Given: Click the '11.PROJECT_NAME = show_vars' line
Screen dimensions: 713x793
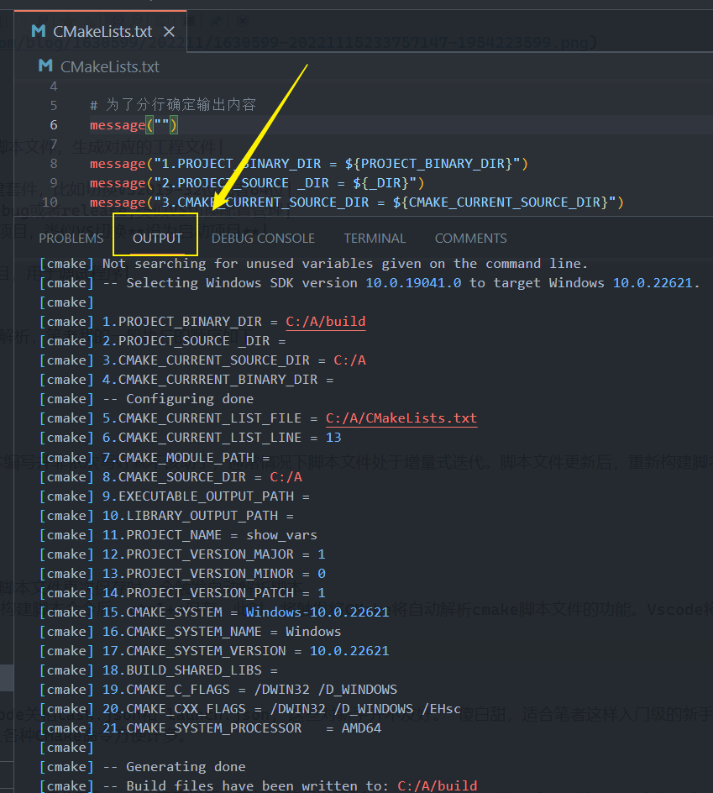Looking at the screenshot, I should (x=179, y=535).
